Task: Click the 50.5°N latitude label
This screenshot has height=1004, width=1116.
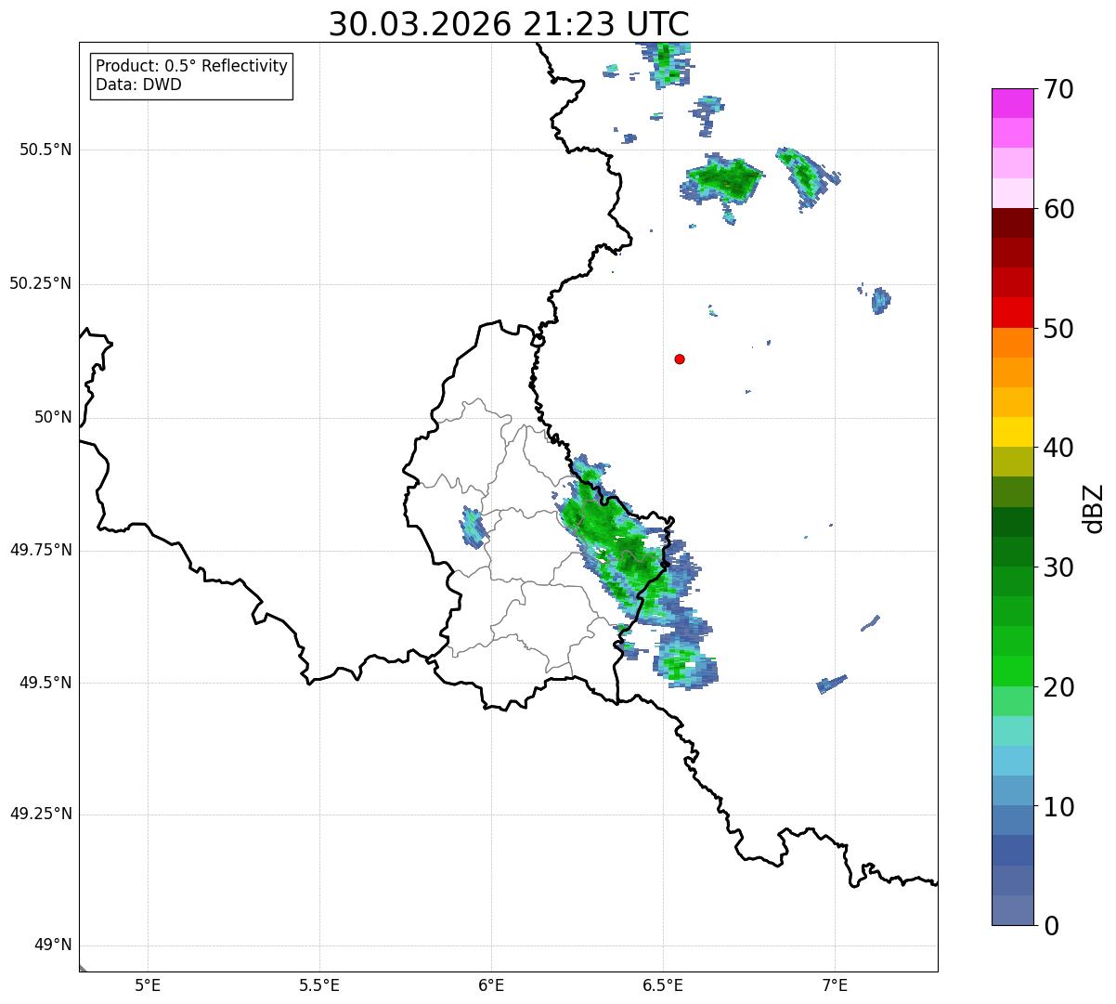Action: [45, 150]
